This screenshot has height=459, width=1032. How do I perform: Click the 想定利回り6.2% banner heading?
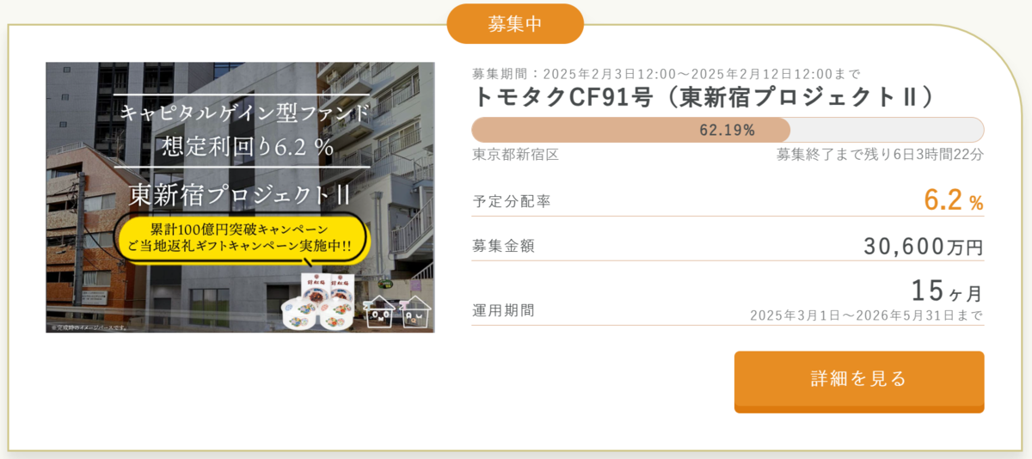pyautogui.click(x=248, y=146)
